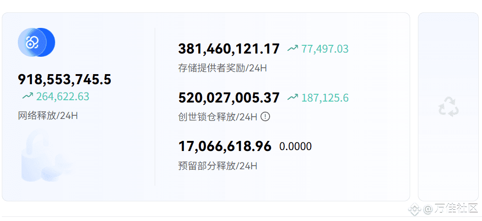482x221 pixels.
Task: Click the green change figure 77,497.03
Action: point(325,49)
